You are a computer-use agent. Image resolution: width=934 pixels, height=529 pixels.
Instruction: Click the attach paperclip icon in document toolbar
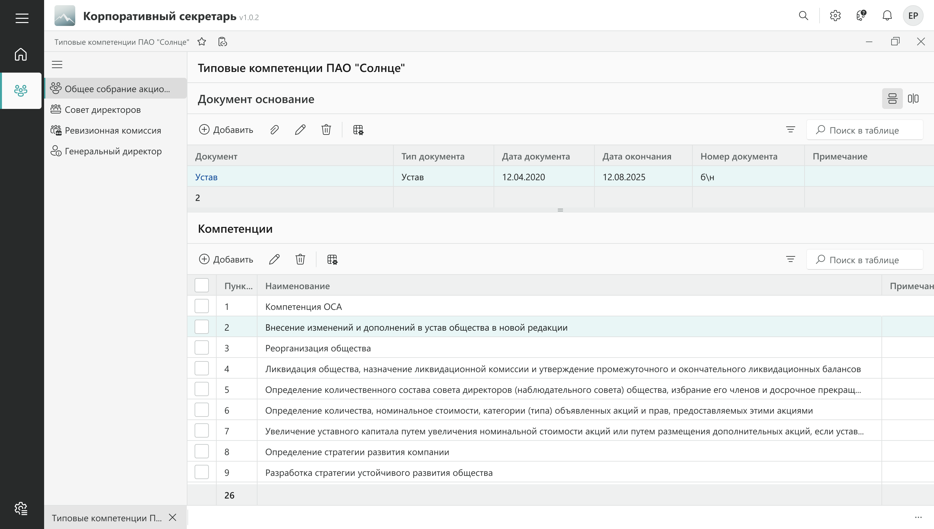click(274, 130)
